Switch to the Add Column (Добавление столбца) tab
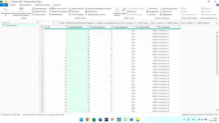 (x=42, y=5)
